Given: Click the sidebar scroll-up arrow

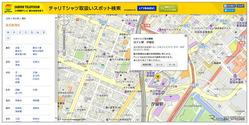Looking at the screenshot, I should (x=56, y=18).
